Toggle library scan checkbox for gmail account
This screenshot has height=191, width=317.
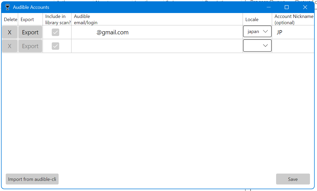(55, 32)
